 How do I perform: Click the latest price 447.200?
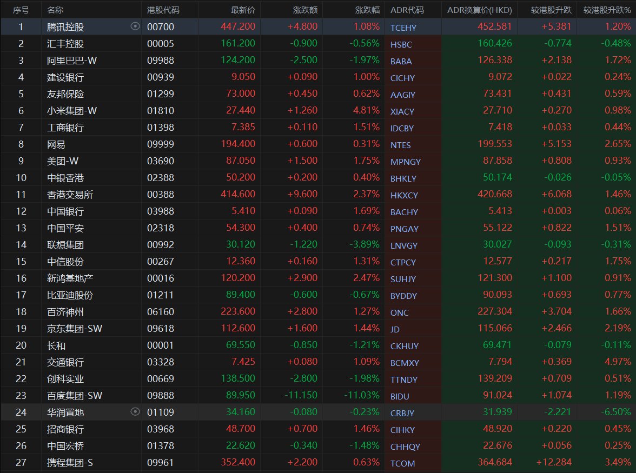point(238,26)
